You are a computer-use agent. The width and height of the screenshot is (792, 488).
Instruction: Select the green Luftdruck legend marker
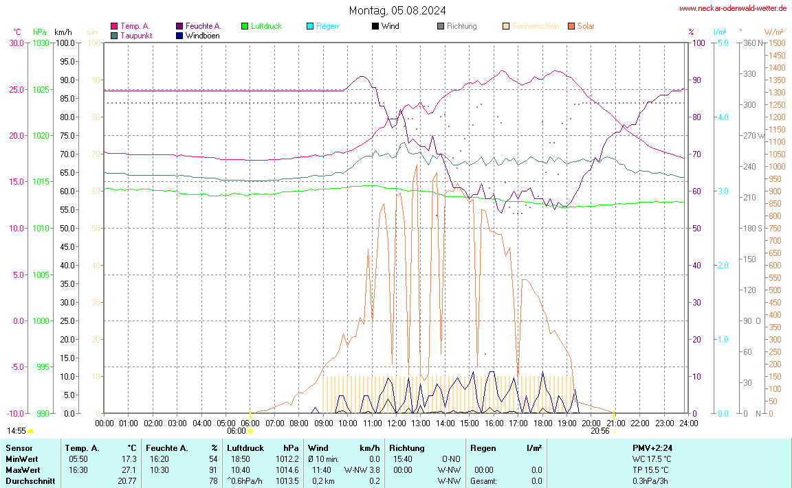245,27
